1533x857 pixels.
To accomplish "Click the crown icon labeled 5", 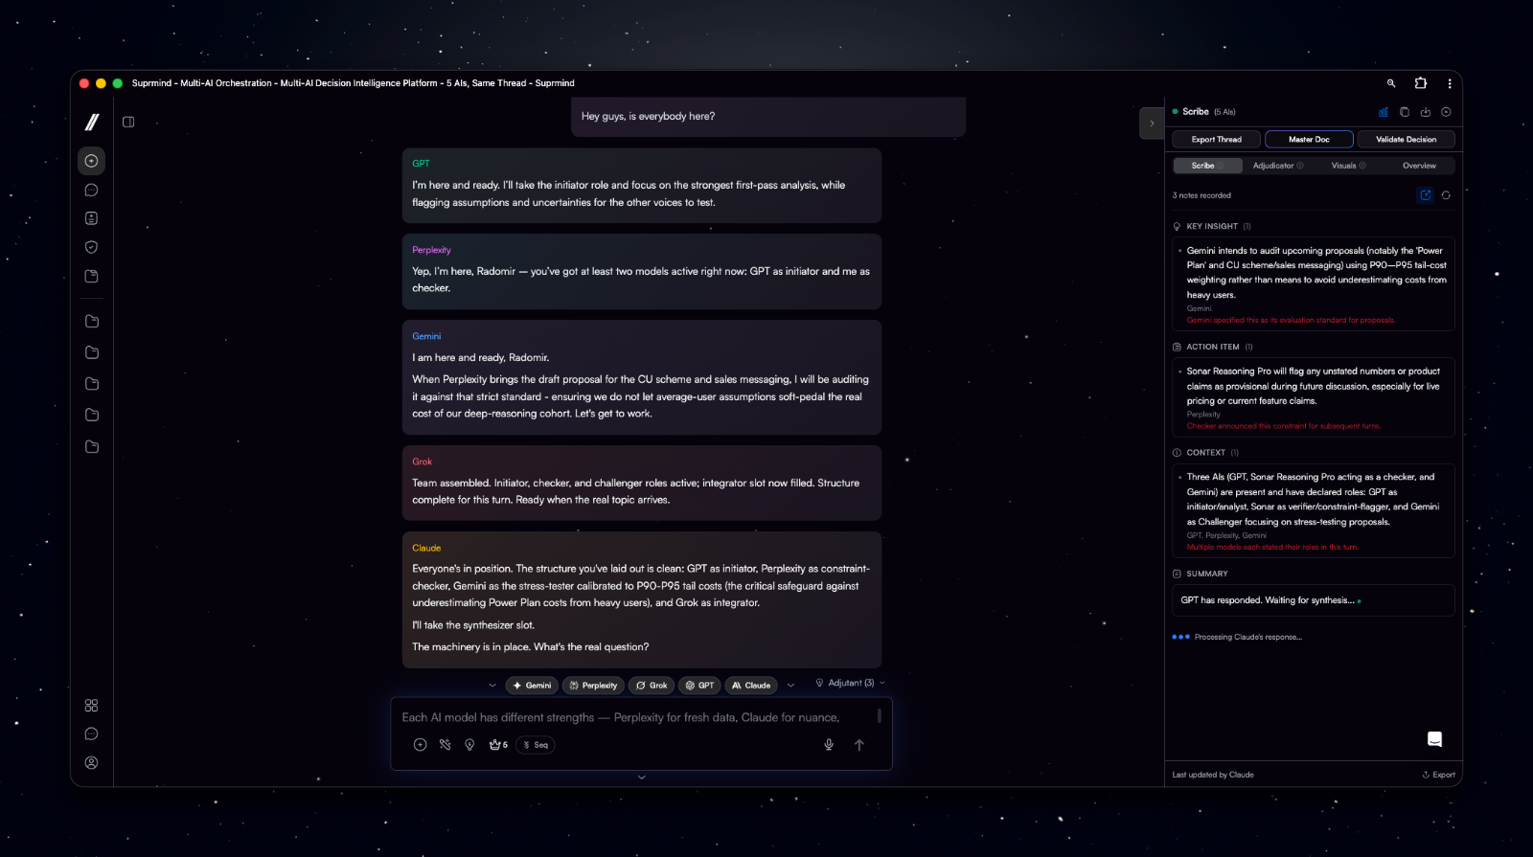I will tap(498, 745).
